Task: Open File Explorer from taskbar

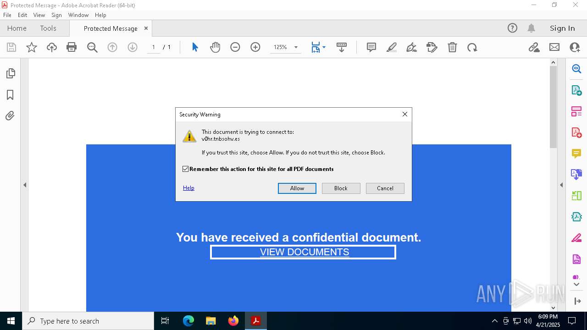Action: coord(211,321)
